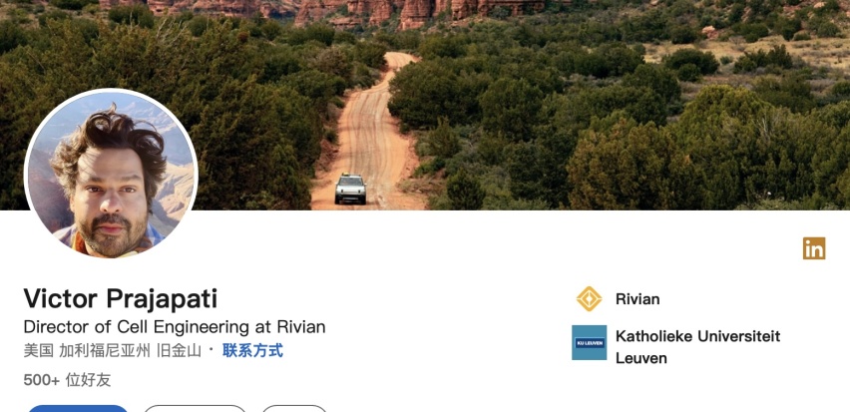850x412 pixels.
Task: Click the white vehicle on the dirt road
Action: coord(350,190)
